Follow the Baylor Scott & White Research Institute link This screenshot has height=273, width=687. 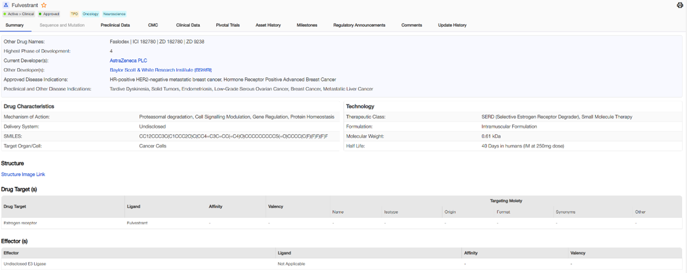[160, 70]
